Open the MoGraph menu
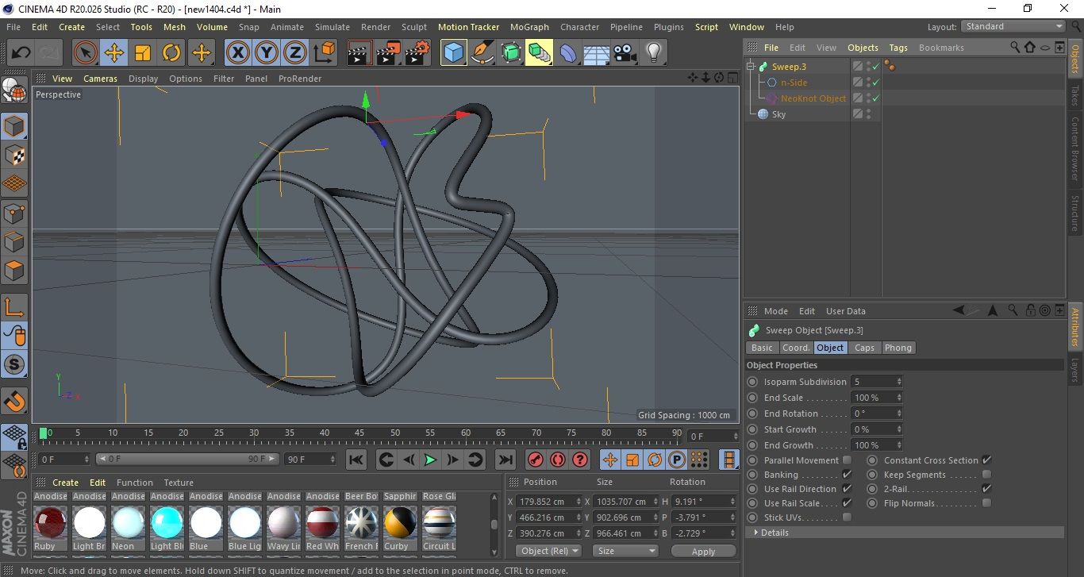The height and width of the screenshot is (577, 1084). click(x=529, y=27)
